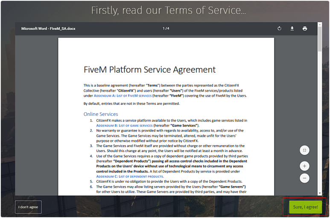Click the 'Firstly, read our Terms of Service...' title
Image resolution: width=330 pixels, height=218 pixels.
[x=168, y=10]
